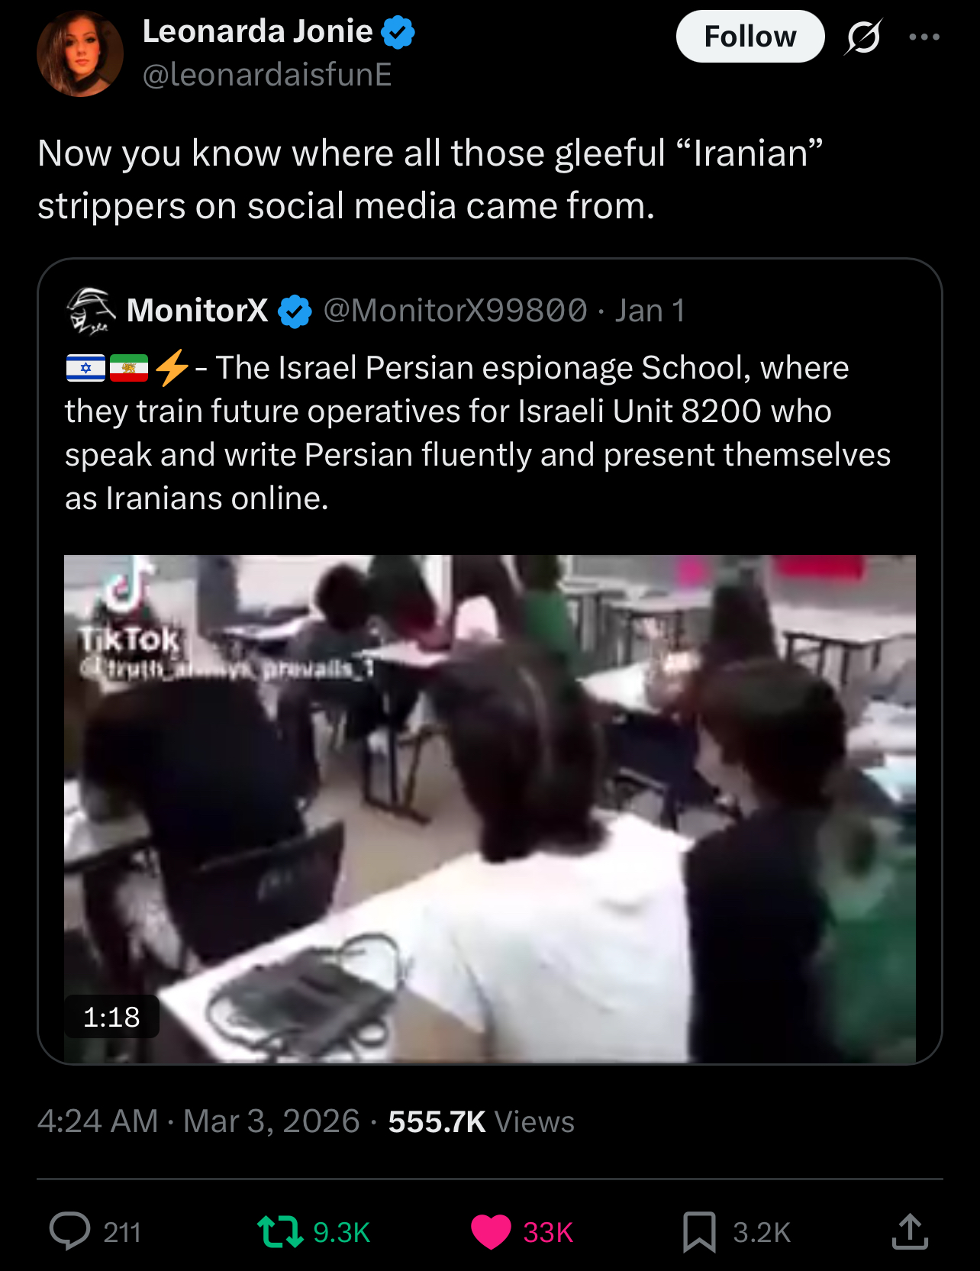Toggle the repost arrows icon

tap(280, 1231)
